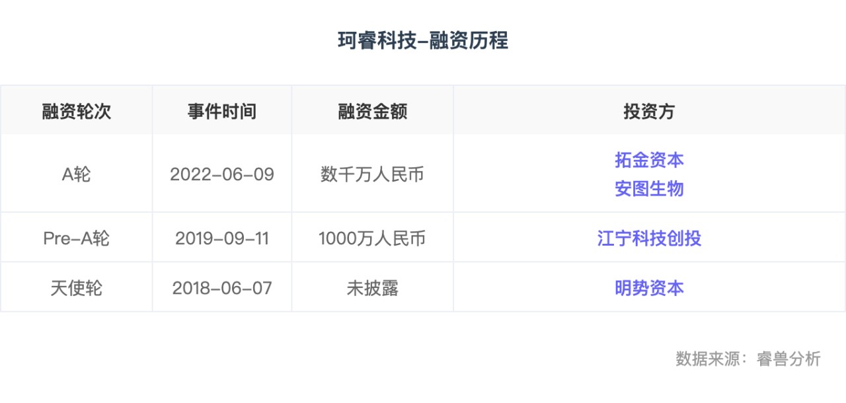846x403 pixels.
Task: Click the date 2019-09-11
Action: 222,238
